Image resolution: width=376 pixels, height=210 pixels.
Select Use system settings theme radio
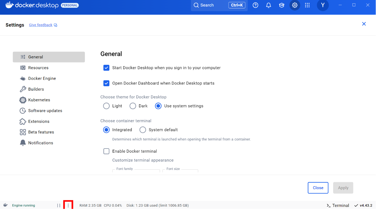coord(158,106)
